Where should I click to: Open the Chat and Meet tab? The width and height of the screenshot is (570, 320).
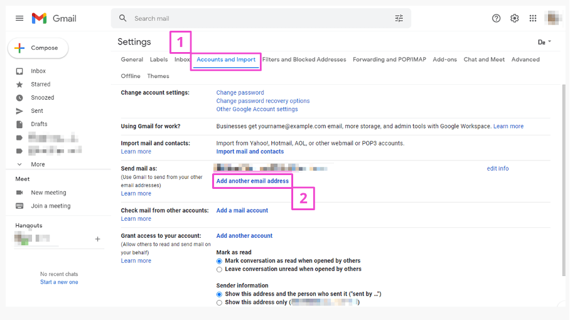tap(484, 60)
